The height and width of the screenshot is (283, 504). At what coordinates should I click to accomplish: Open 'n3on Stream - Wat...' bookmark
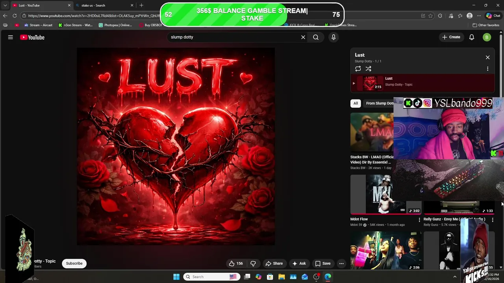[x=75, y=25]
